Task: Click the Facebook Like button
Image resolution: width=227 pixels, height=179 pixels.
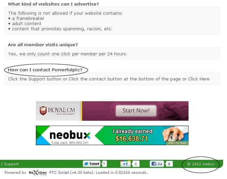Action: tap(157, 164)
